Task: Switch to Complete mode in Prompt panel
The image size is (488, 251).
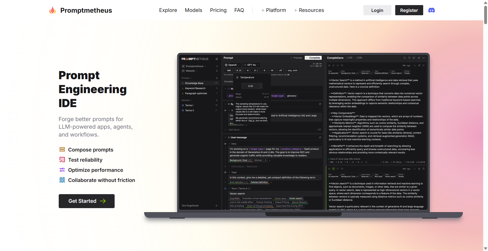Action: point(313,58)
